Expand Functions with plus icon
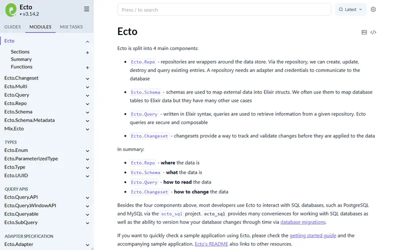The height and width of the screenshot is (250, 400). pos(87,67)
